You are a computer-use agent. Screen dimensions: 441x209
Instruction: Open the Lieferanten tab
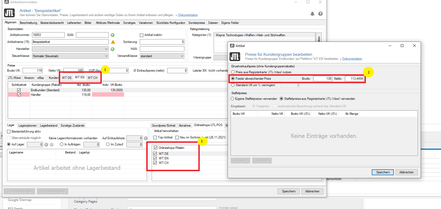74,23
